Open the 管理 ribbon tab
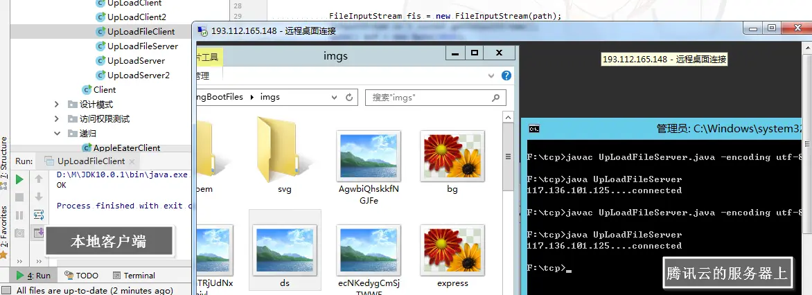This screenshot has height=295, width=812. [x=202, y=76]
